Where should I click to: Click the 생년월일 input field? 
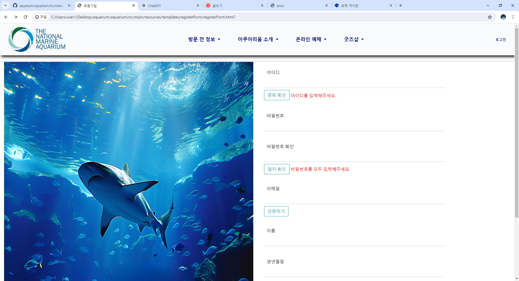(354, 272)
